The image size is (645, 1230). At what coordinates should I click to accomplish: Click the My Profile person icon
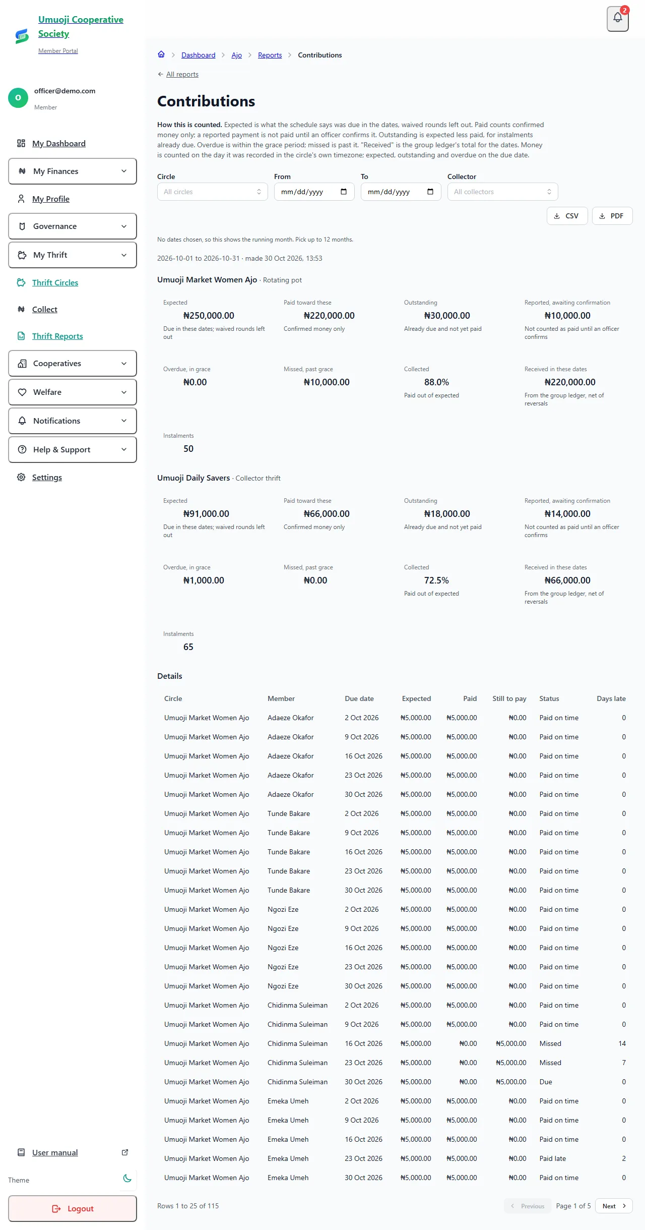pyautogui.click(x=21, y=199)
